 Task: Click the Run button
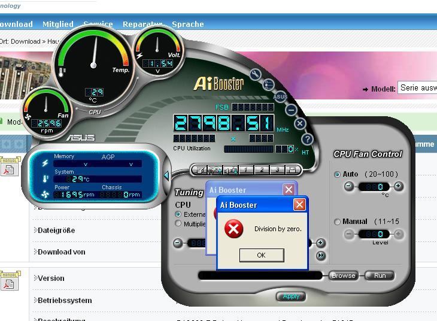[380, 275]
